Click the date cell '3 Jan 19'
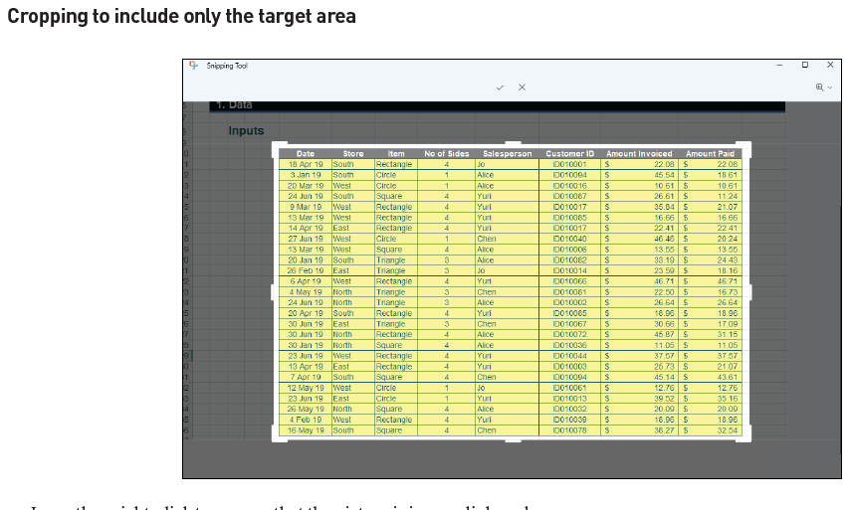Image resolution: width=852 pixels, height=510 pixels. pyautogui.click(x=306, y=175)
